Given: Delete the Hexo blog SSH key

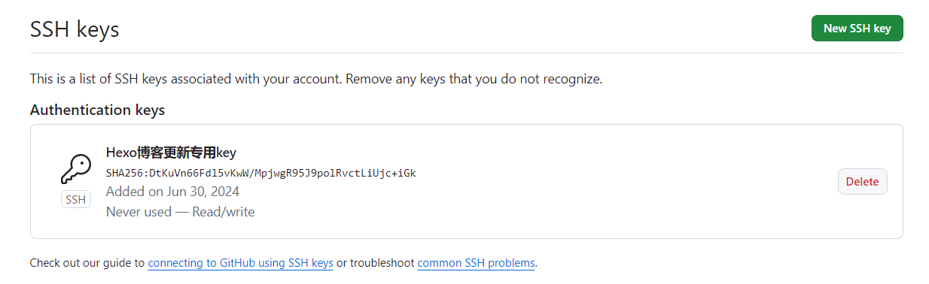Looking at the screenshot, I should [x=862, y=182].
